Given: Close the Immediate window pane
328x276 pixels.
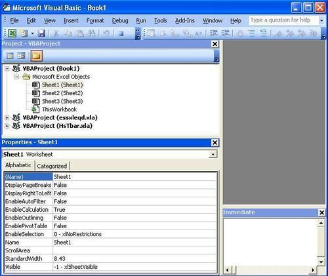Looking at the screenshot, I should (x=321, y=212).
